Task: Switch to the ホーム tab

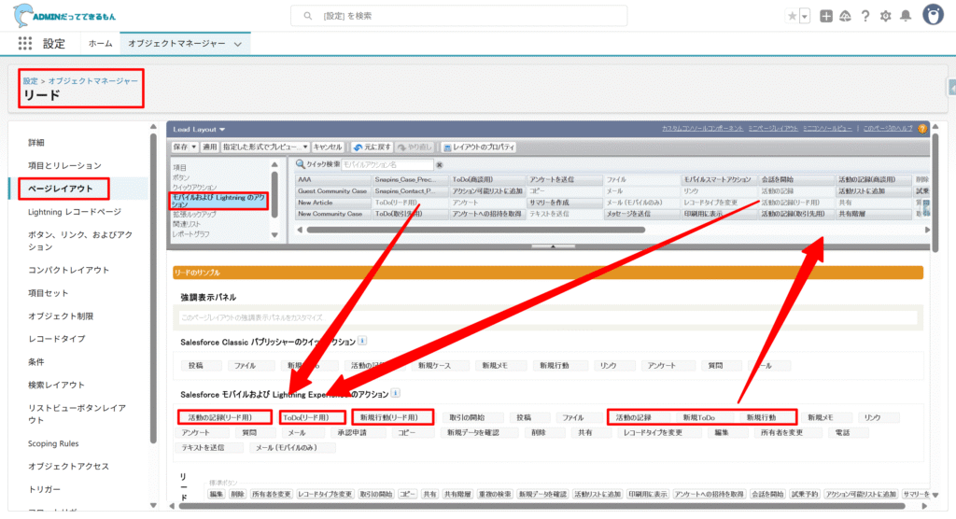Action: click(x=100, y=43)
